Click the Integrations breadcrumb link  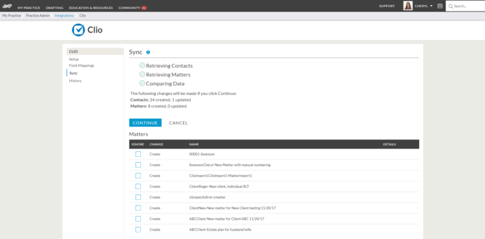(x=64, y=16)
